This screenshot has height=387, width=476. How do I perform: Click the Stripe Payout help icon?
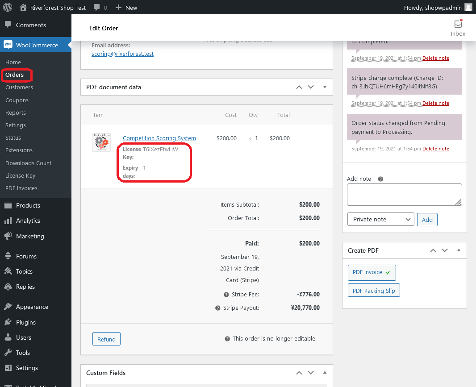pos(217,308)
